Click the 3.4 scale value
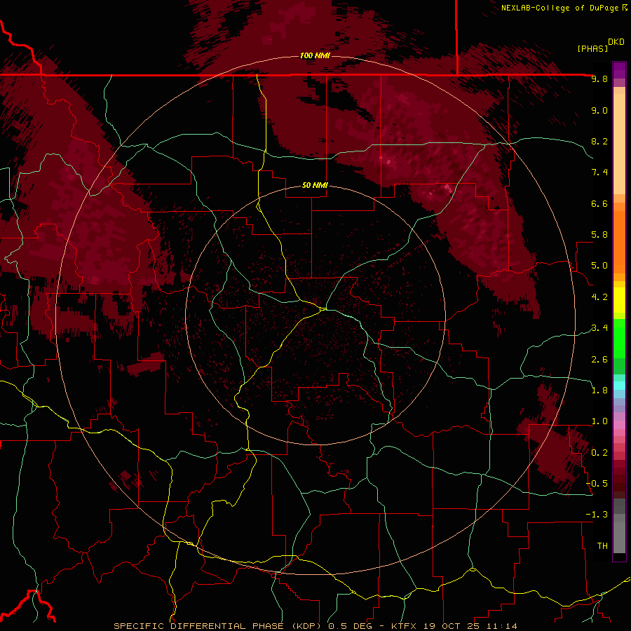The image size is (631, 631). click(599, 328)
